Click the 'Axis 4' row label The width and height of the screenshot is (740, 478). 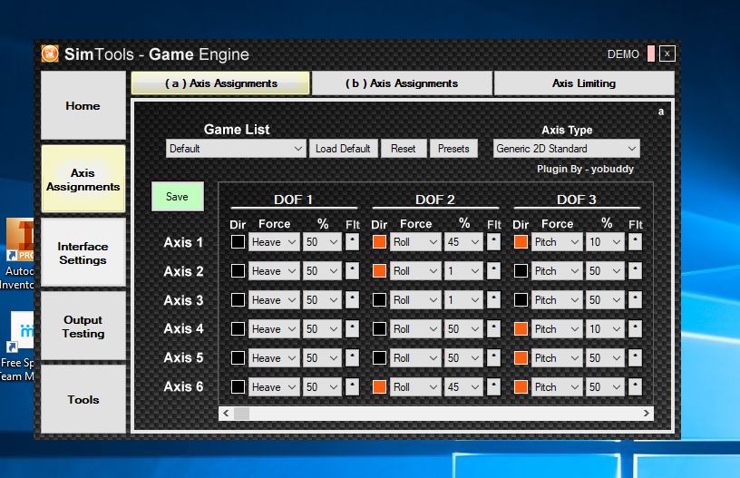183,328
